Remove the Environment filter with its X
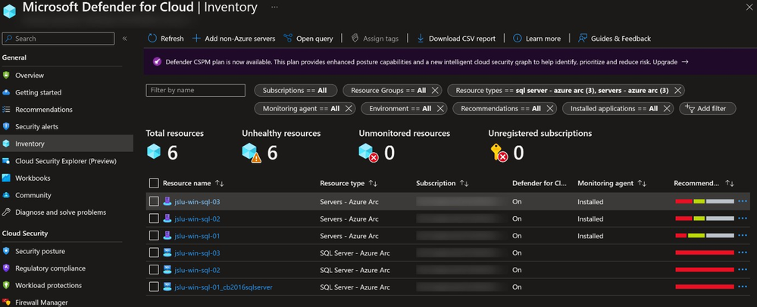 click(439, 108)
